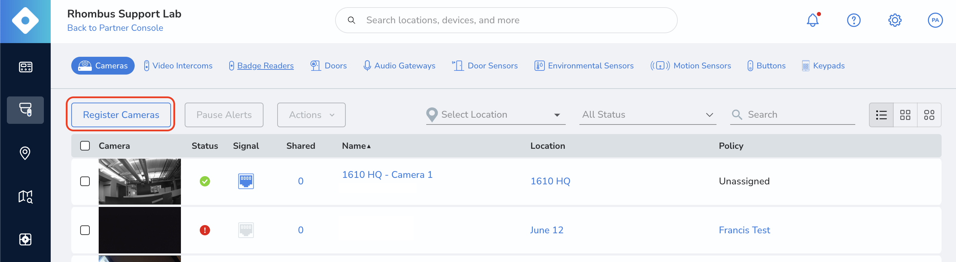Open the video playback icon in sidebar
This screenshot has width=956, height=262.
coord(25,239)
